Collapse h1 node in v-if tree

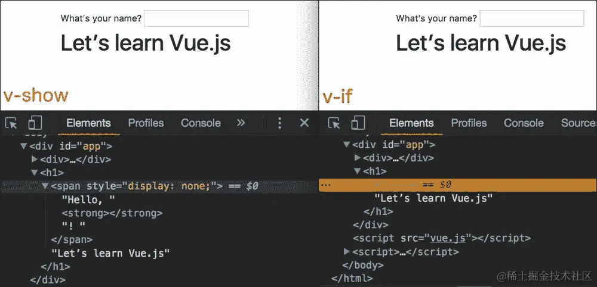[x=357, y=171]
